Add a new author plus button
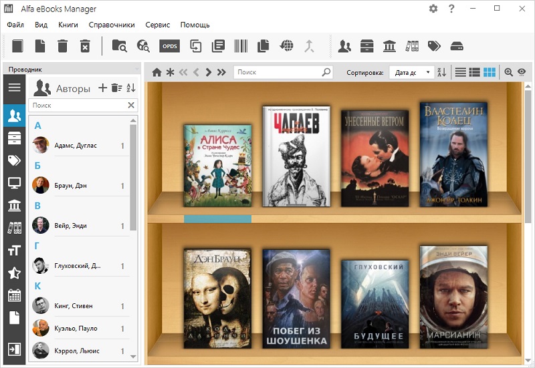 coord(102,88)
